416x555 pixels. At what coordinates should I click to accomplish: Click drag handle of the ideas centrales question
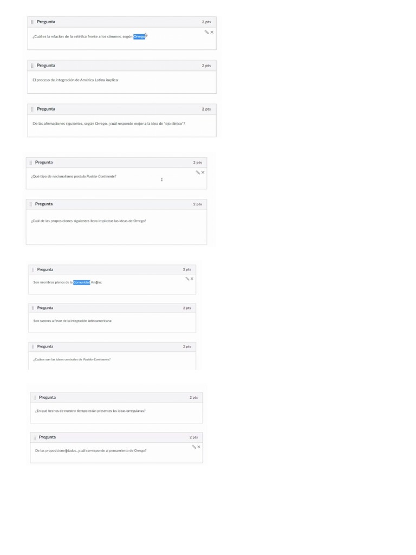coord(33,346)
